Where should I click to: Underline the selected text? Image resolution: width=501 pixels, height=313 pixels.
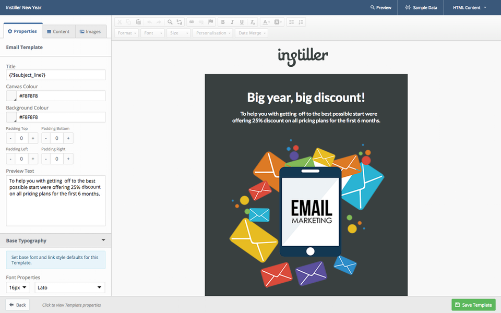coord(242,22)
